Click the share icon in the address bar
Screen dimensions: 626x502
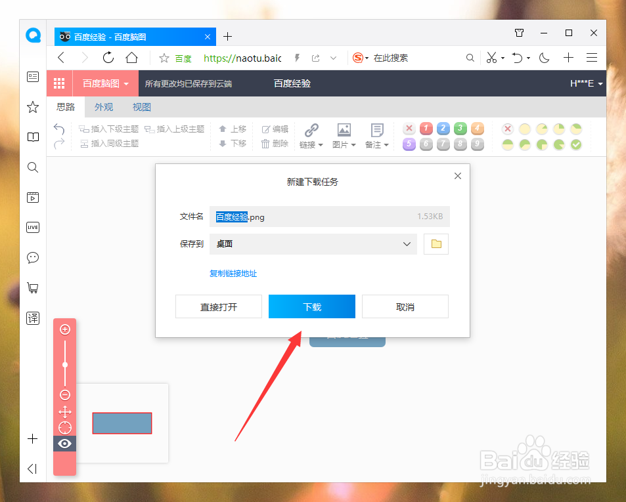tap(315, 58)
